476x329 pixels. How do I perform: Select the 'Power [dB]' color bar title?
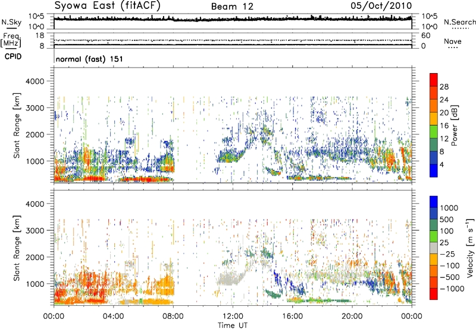tap(454, 125)
